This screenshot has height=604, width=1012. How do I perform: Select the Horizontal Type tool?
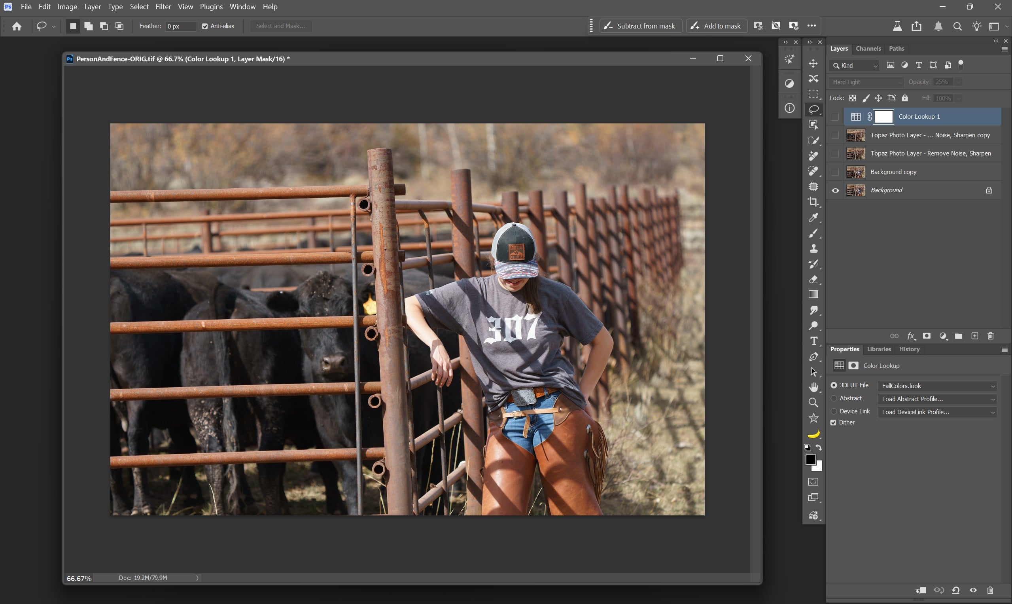point(813,341)
